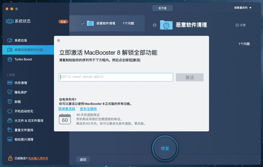Open 重复文件查找 duplicate files icon

(10, 130)
